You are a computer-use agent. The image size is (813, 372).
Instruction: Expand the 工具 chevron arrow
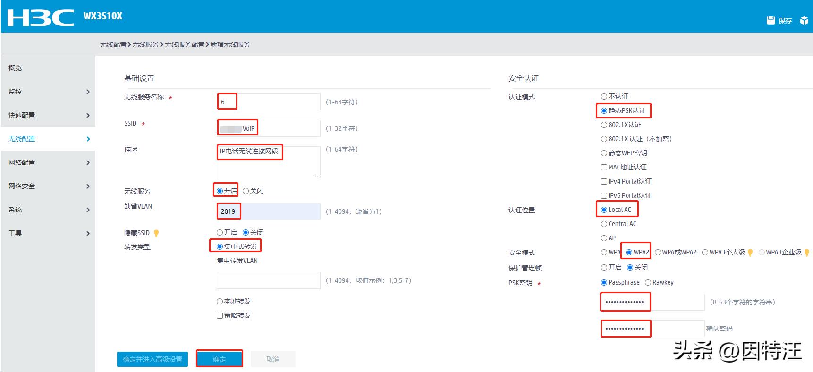click(88, 233)
